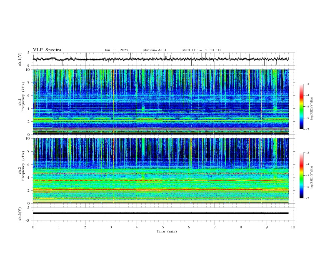Click time axis tick label "9"

[x=267, y=227]
